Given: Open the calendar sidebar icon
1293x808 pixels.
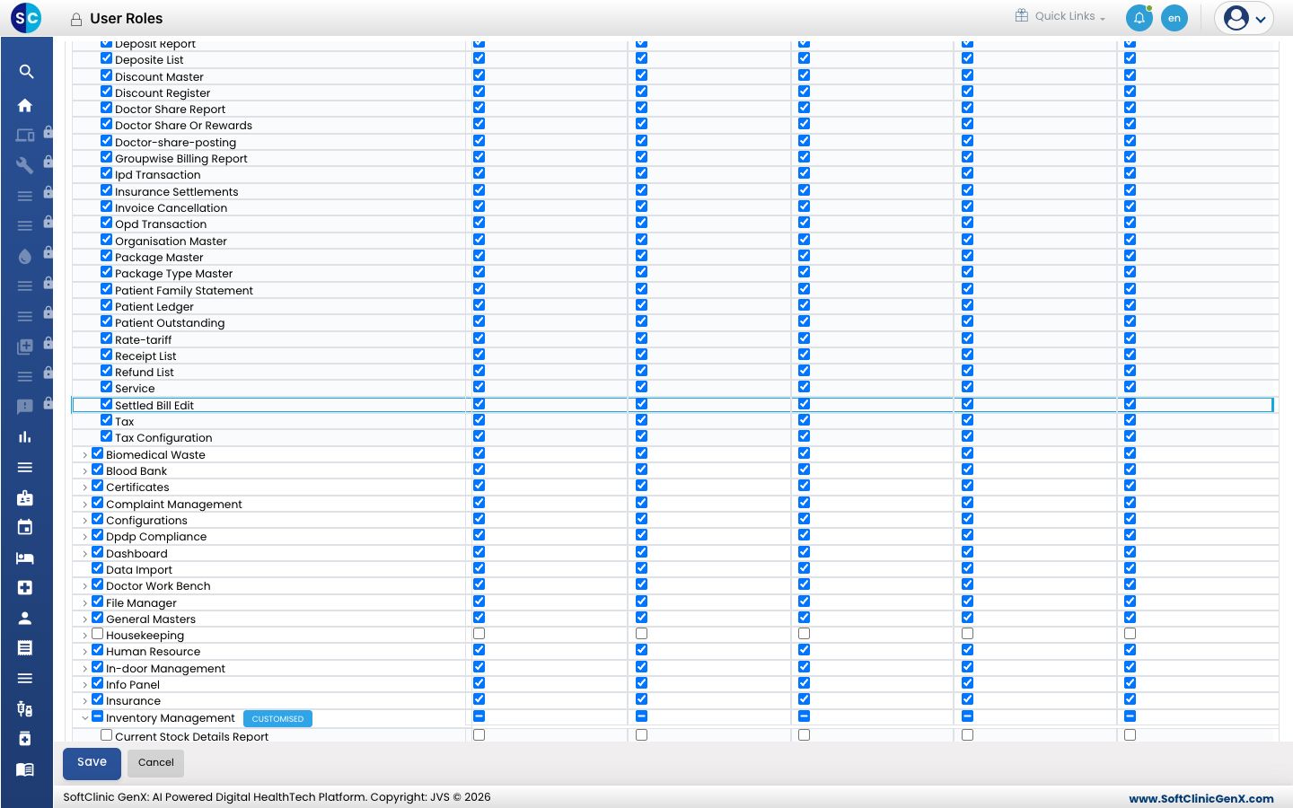Looking at the screenshot, I should pyautogui.click(x=25, y=527).
